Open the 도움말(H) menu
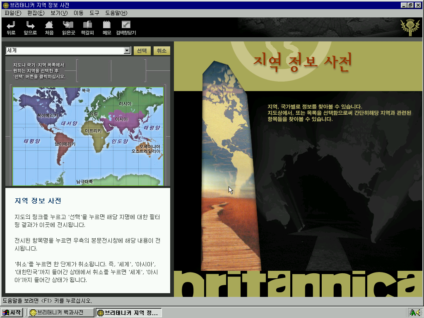 [x=116, y=13]
